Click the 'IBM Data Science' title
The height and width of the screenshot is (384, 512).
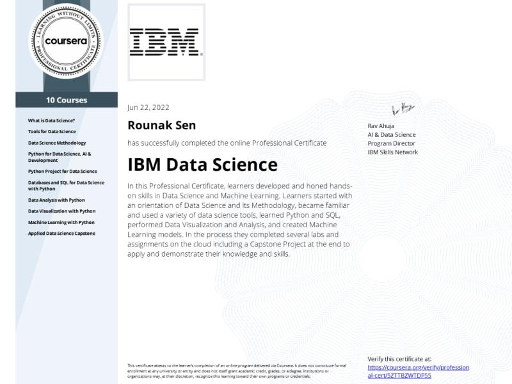[x=202, y=164]
